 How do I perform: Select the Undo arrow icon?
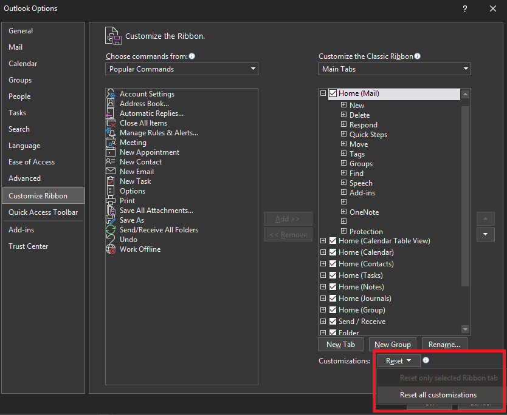tap(111, 239)
